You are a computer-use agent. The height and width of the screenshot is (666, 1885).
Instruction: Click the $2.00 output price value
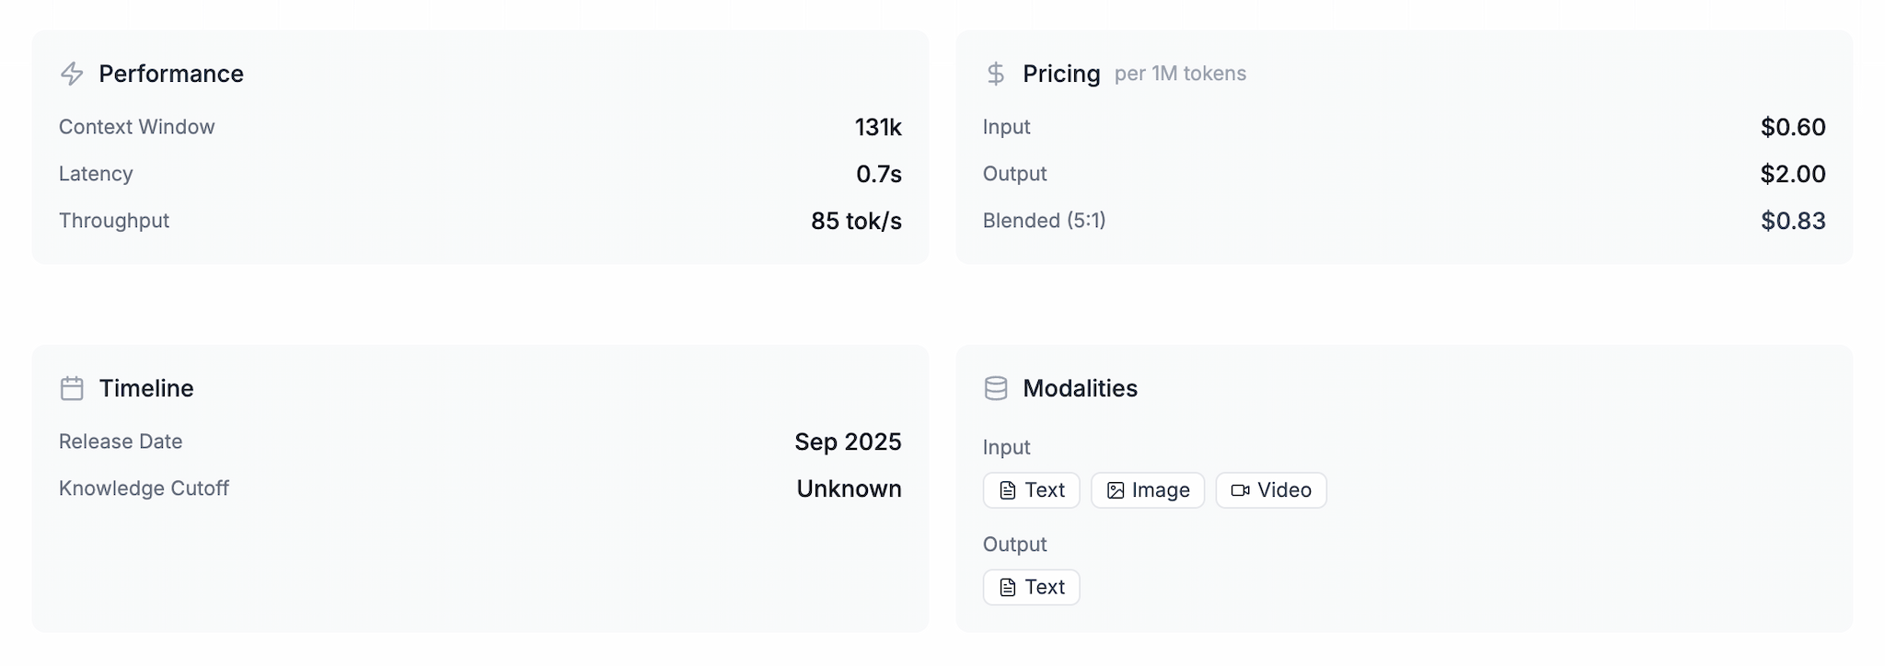point(1792,174)
